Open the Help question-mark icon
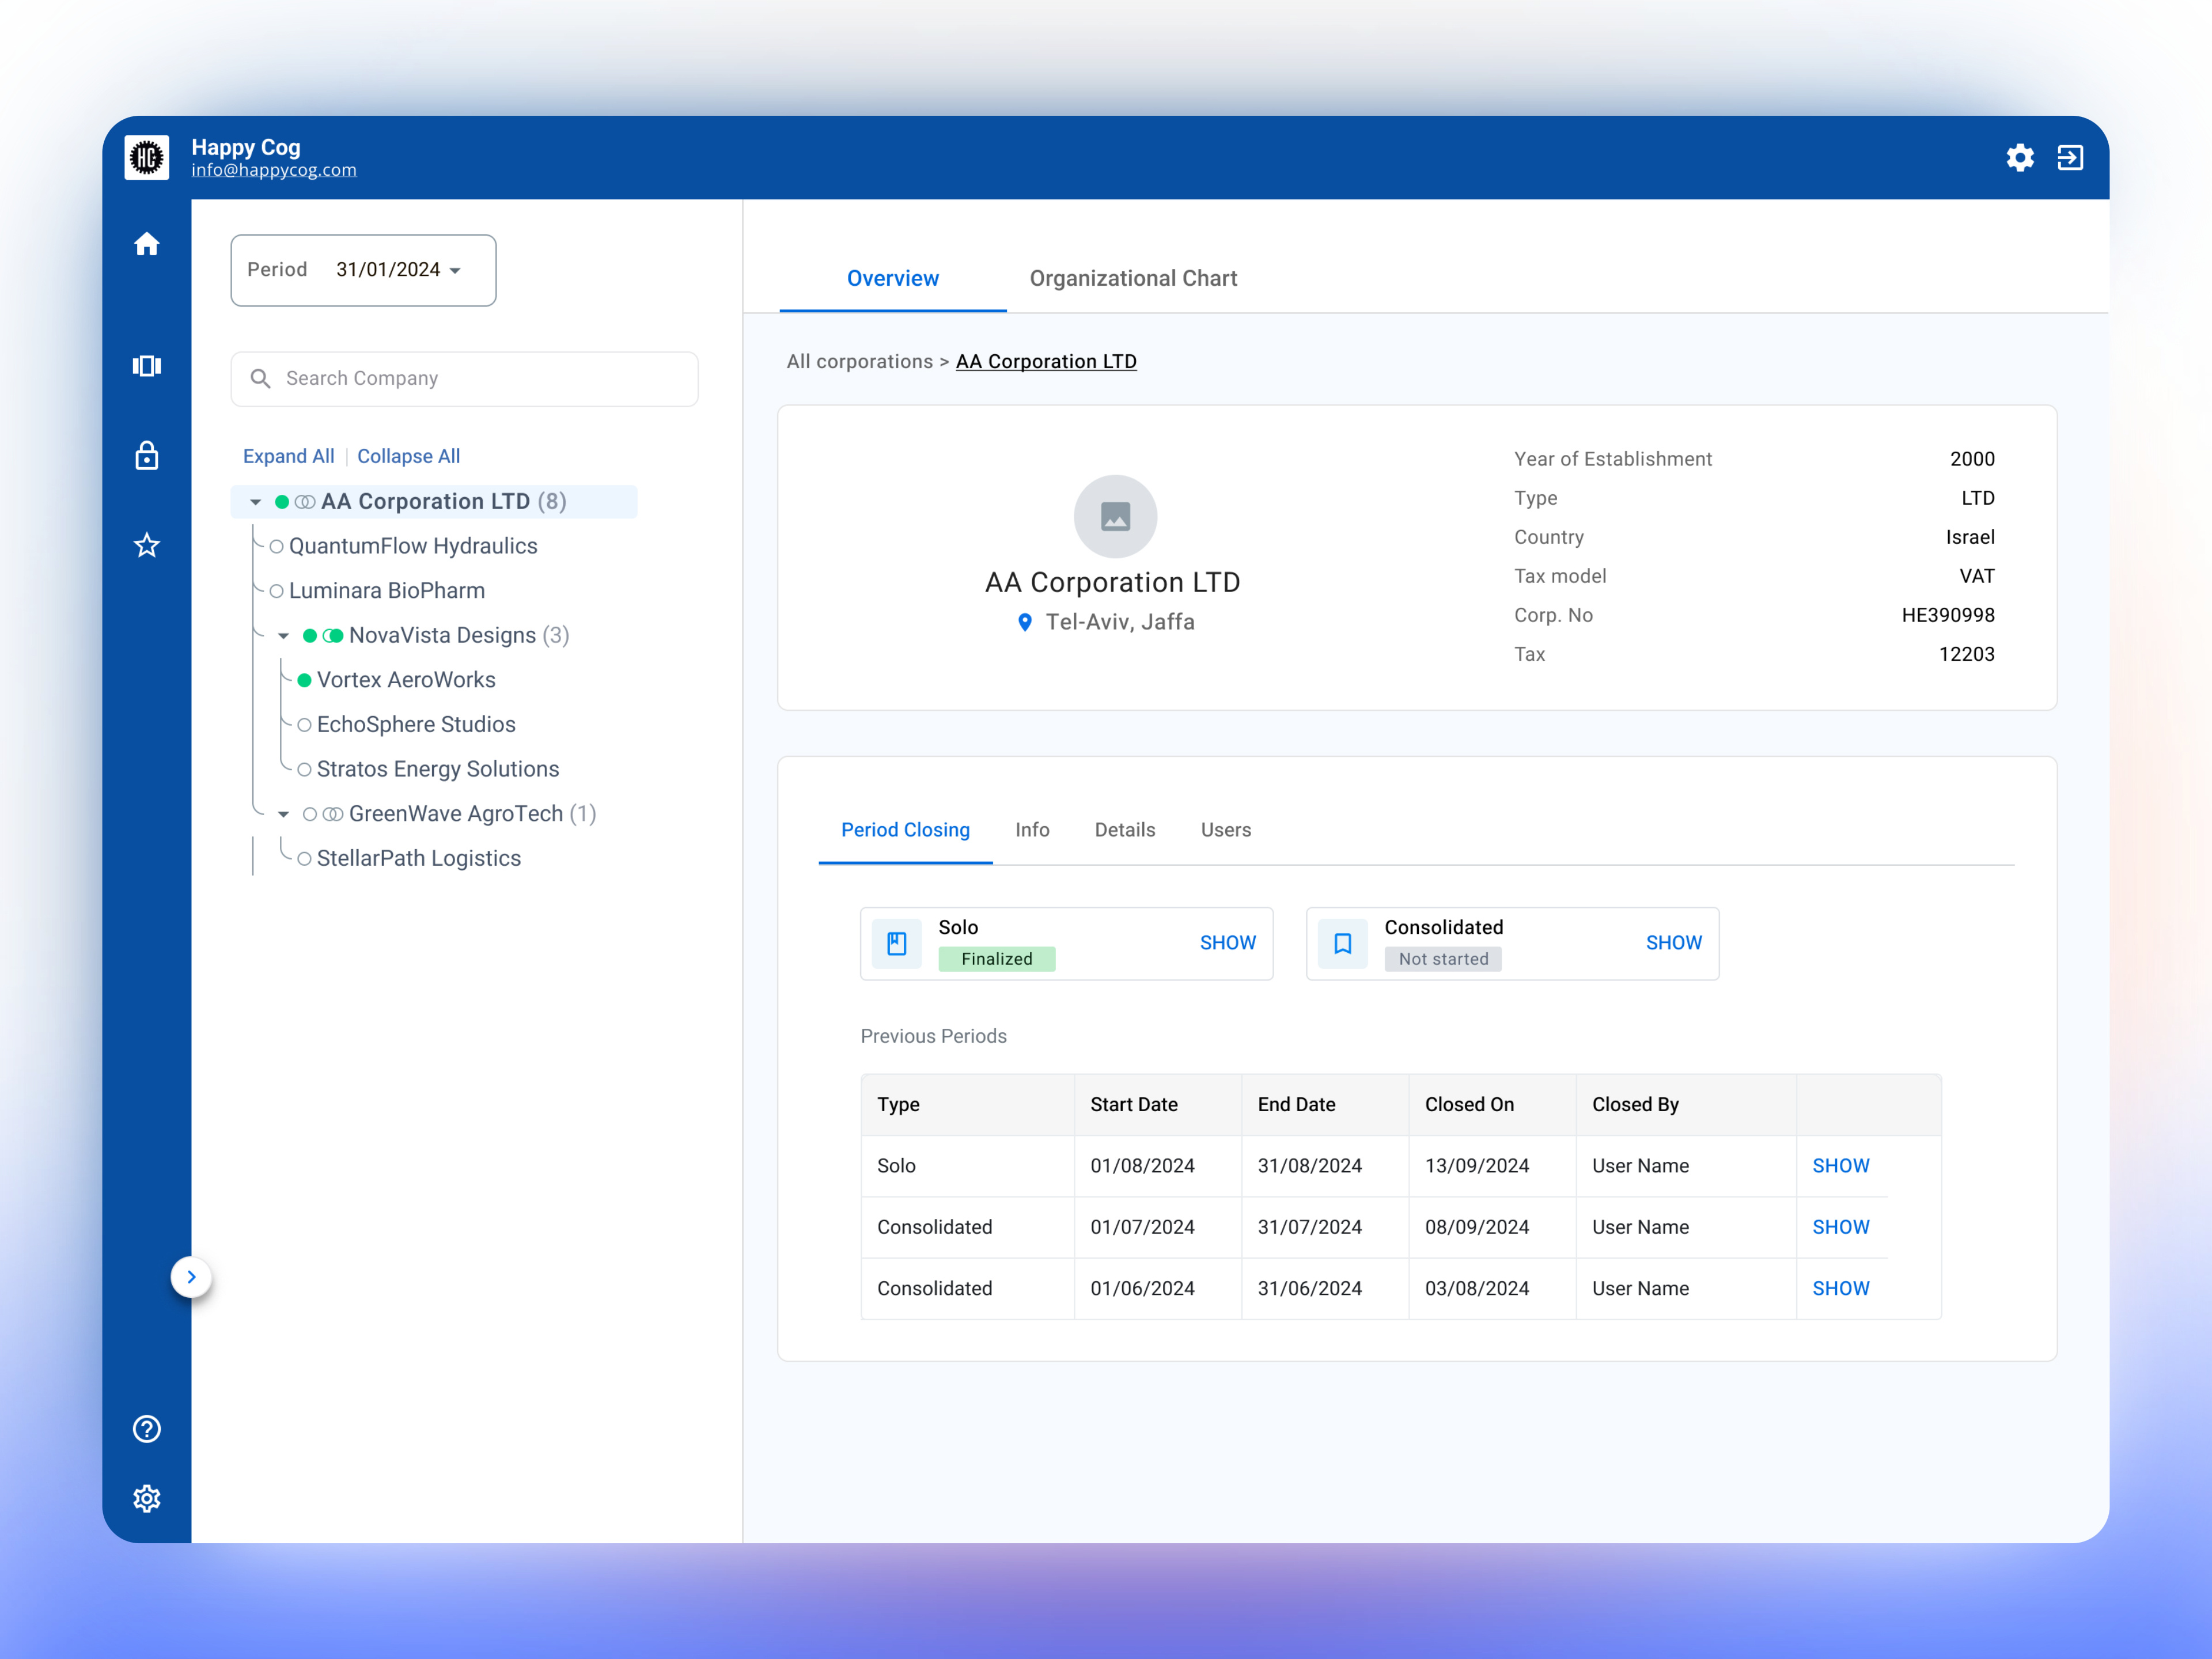Viewport: 2212px width, 1659px height. (x=146, y=1428)
